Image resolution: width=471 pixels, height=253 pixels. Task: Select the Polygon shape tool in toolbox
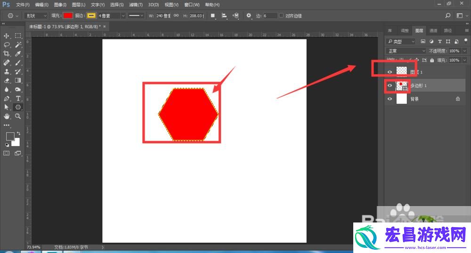18,107
